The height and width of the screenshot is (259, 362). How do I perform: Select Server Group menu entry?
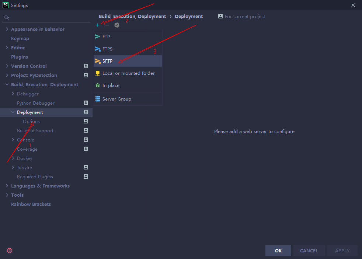(128, 99)
